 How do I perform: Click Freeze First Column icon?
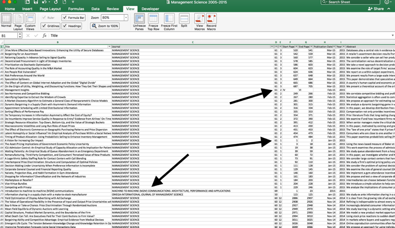(x=169, y=19)
